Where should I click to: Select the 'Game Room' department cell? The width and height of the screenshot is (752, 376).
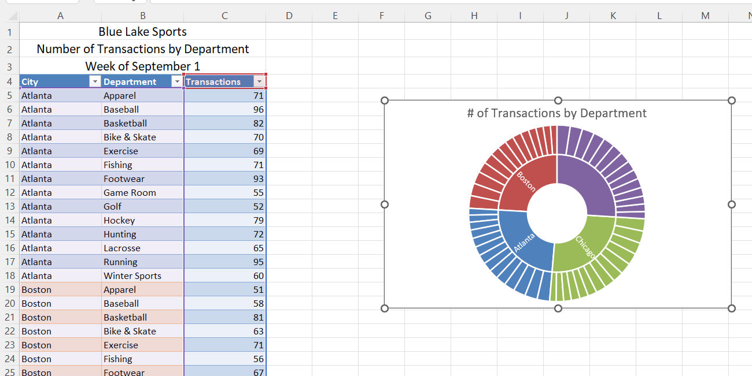point(142,193)
